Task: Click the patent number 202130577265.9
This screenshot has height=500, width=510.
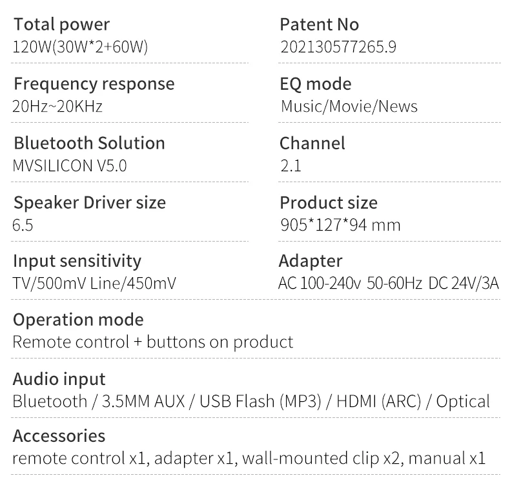Action: point(338,47)
